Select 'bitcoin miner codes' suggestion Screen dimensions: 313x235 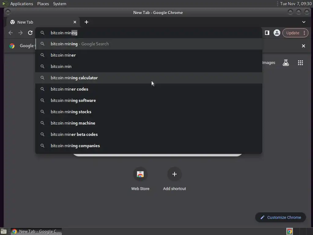[149, 89]
